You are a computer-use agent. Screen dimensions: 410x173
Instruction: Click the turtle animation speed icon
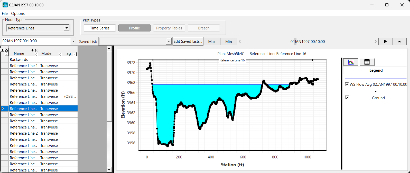pyautogui.click(x=399, y=42)
